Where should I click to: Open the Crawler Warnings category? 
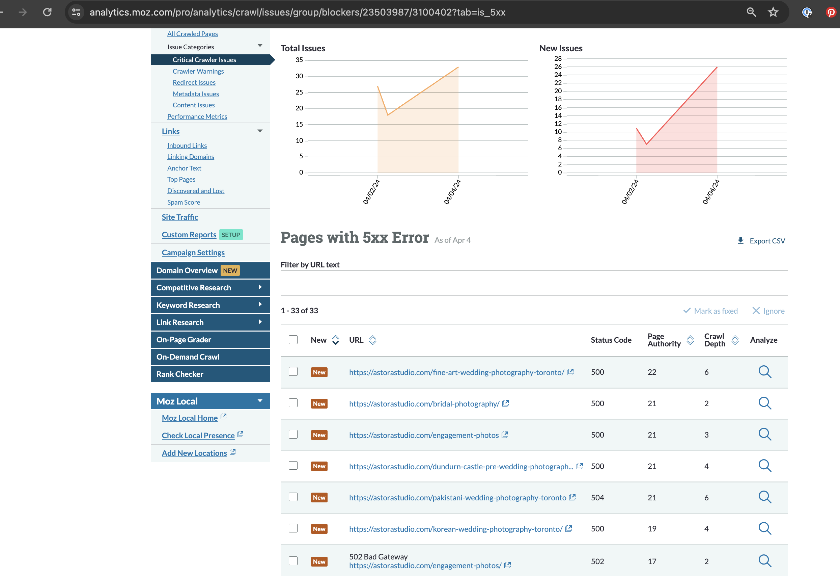(198, 71)
